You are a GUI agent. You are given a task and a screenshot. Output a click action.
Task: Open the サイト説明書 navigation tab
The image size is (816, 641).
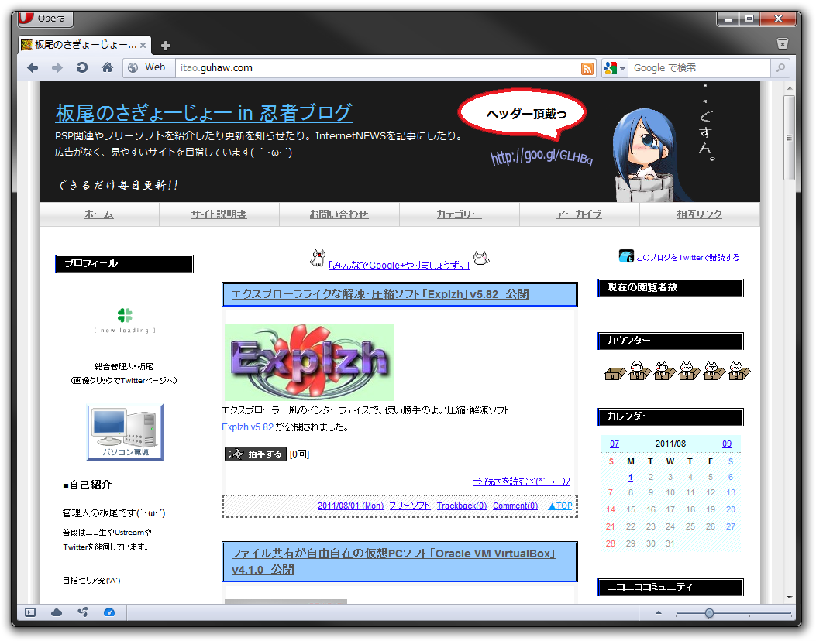[x=219, y=214]
